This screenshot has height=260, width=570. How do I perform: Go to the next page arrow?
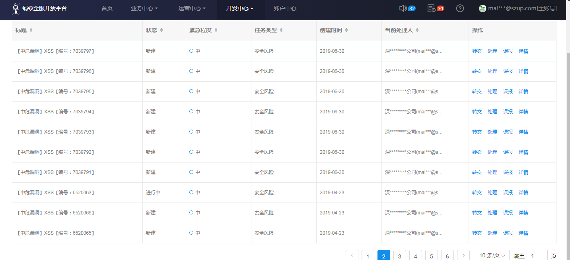pos(463,256)
